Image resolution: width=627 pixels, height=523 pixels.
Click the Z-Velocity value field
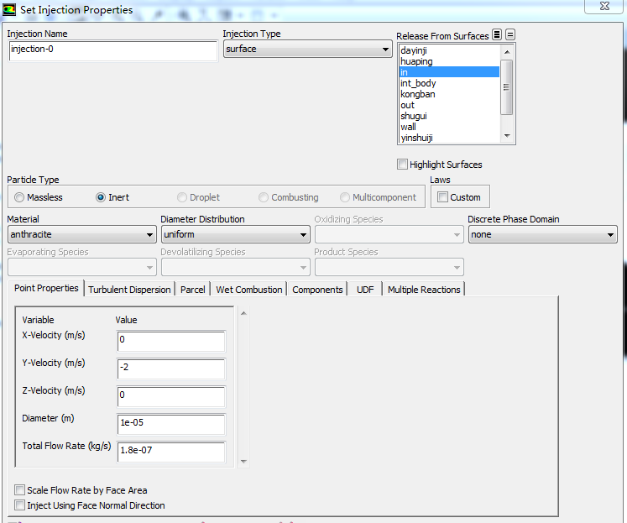pos(171,396)
